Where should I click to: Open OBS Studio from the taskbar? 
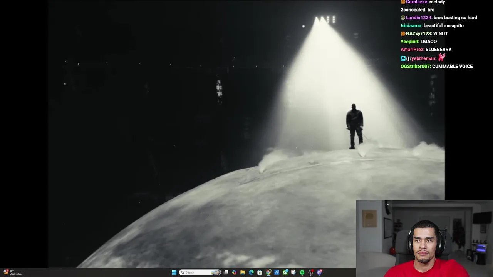[310, 272]
